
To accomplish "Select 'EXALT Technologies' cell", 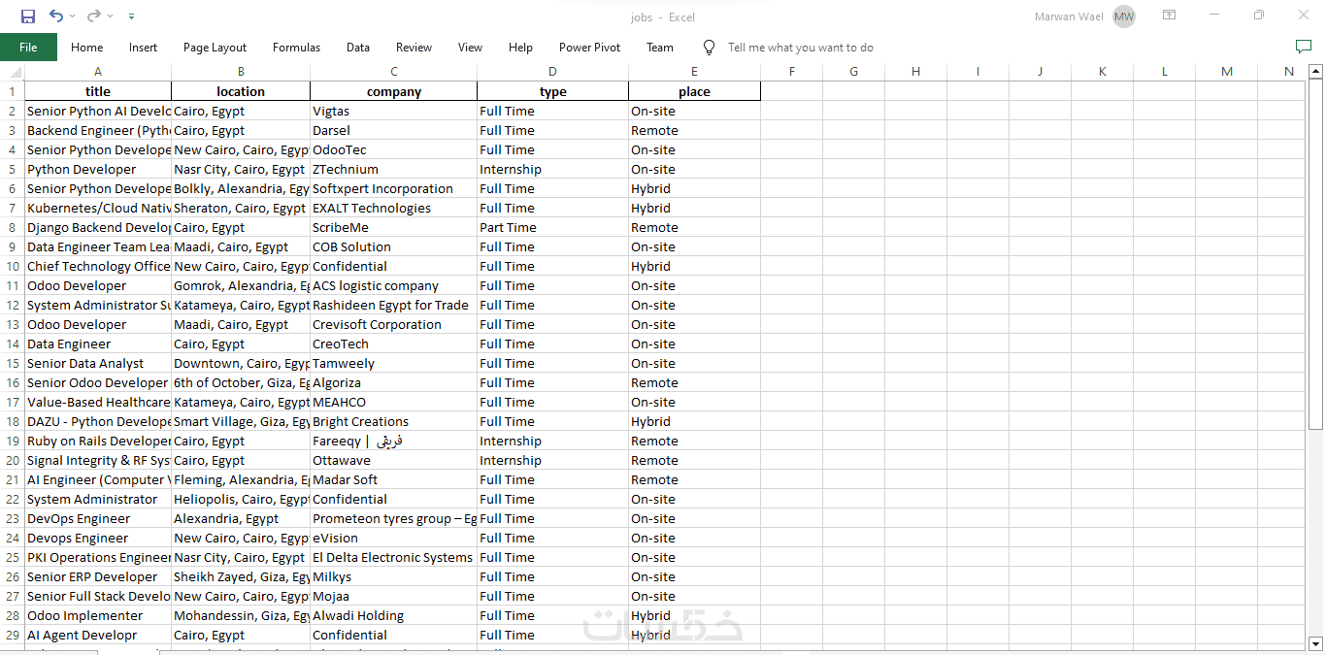I will click(393, 208).
